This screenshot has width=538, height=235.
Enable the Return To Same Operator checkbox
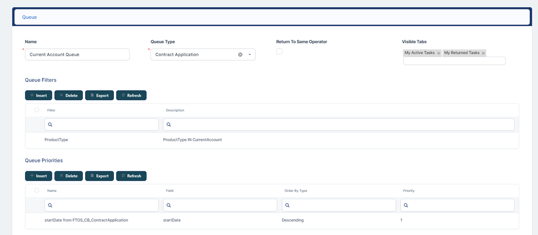[x=279, y=51]
